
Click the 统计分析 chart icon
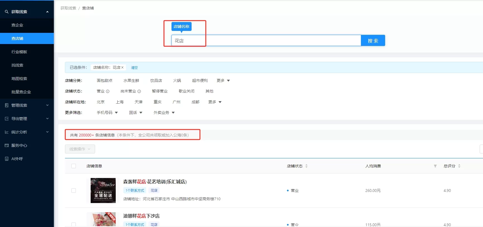[x=7, y=132]
